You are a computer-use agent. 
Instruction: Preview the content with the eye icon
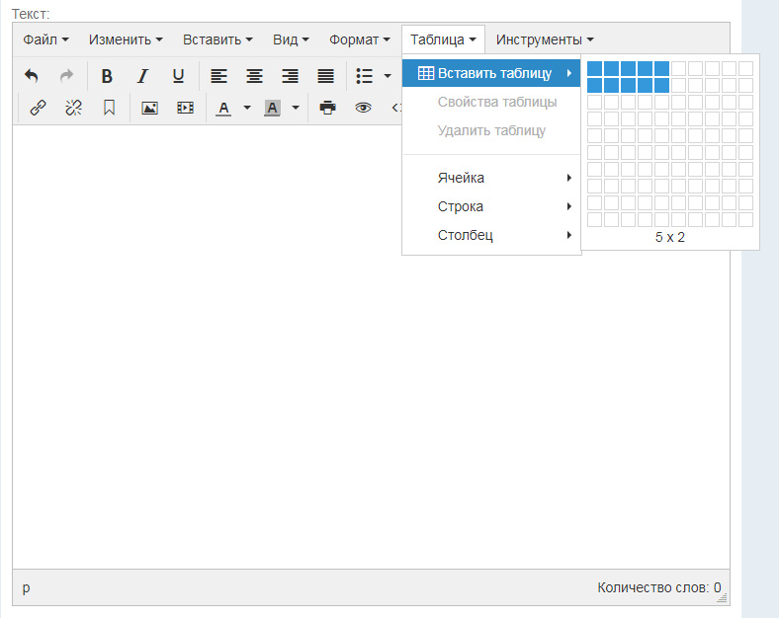coord(363,108)
